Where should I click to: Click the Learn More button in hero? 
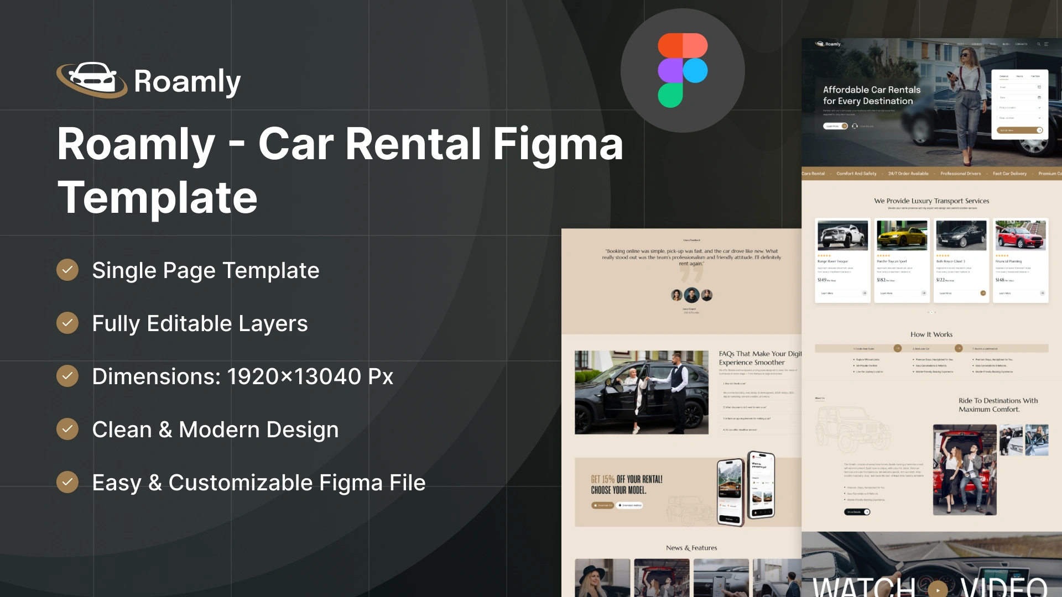coord(835,126)
